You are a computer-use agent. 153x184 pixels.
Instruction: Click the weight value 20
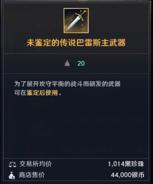coord(81,63)
